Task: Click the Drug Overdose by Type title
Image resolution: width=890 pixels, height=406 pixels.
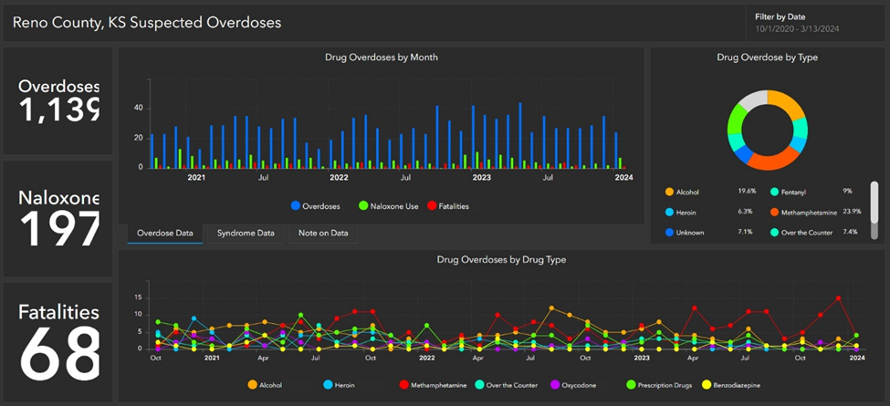Action: tap(767, 57)
